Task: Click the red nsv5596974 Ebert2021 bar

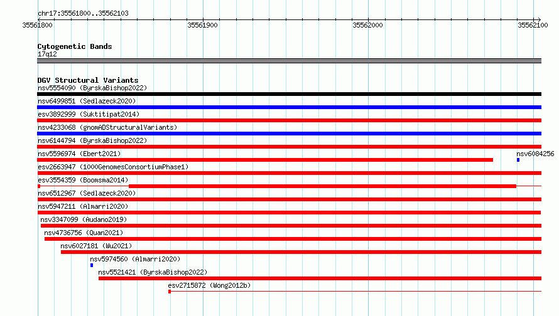Action: click(x=265, y=160)
